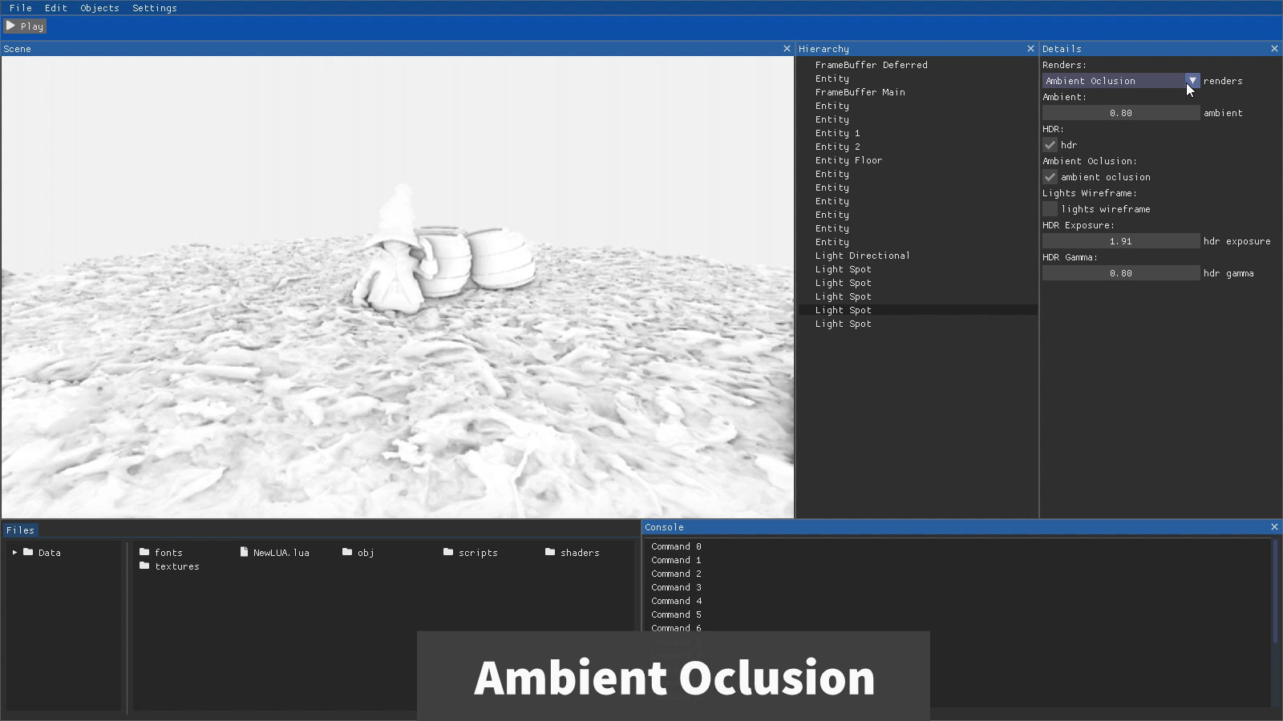Screen dimensions: 1283x721
Task: Open the Settings menu
Action: point(154,8)
